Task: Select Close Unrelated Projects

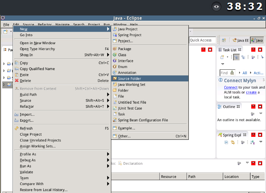Action: click(62, 140)
